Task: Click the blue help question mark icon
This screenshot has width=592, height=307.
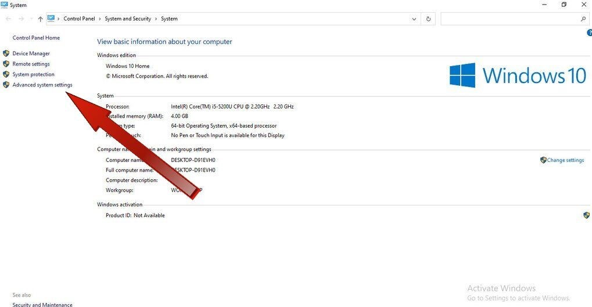Action: pos(589,33)
